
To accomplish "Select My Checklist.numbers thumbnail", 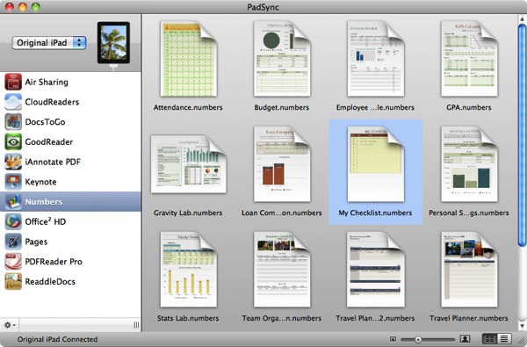I will pyautogui.click(x=375, y=164).
